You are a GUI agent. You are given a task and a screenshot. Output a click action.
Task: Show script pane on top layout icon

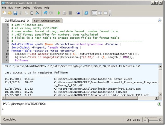[94, 13]
